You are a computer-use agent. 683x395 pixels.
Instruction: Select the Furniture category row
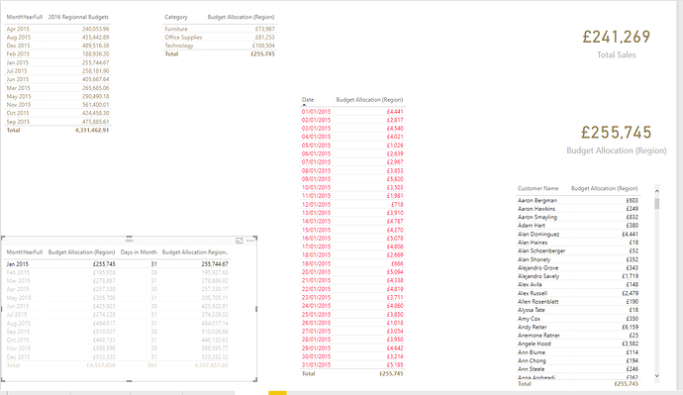pos(220,29)
